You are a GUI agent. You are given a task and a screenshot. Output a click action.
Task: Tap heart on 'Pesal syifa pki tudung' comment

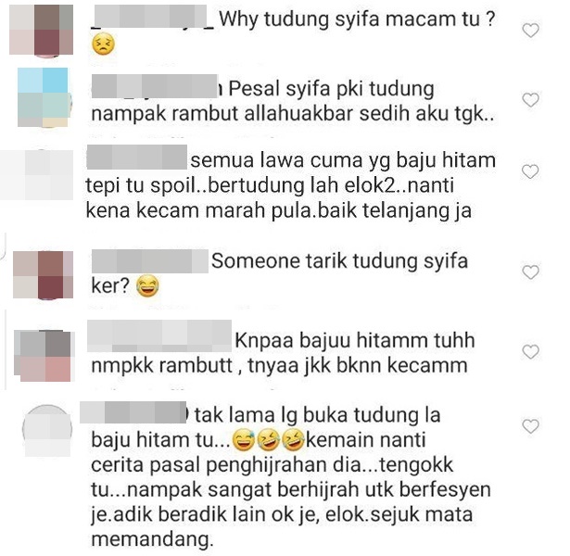[x=530, y=100]
